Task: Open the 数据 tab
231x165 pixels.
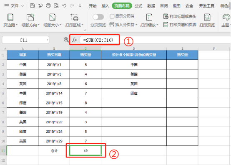Action: click(x=151, y=6)
